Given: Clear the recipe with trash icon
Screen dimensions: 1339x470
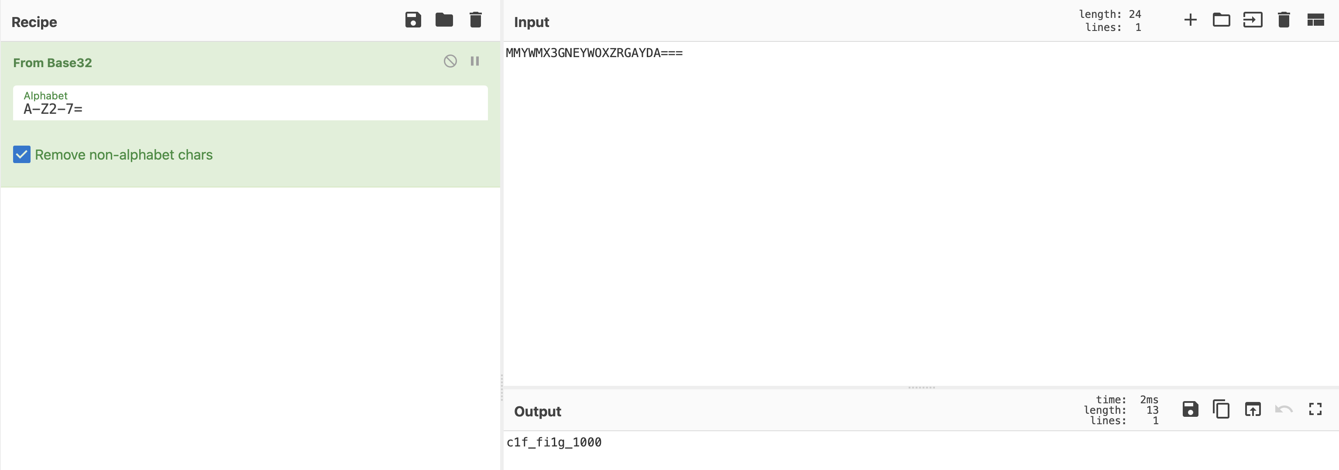Looking at the screenshot, I should [x=475, y=20].
